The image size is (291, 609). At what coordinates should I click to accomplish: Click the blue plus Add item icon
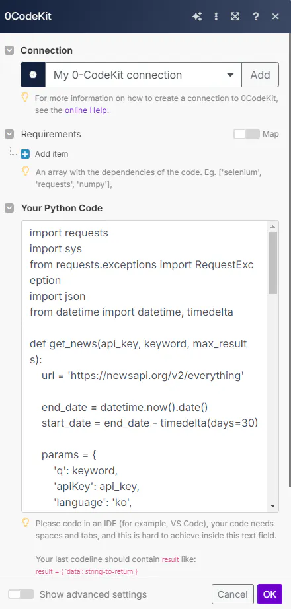pos(25,154)
